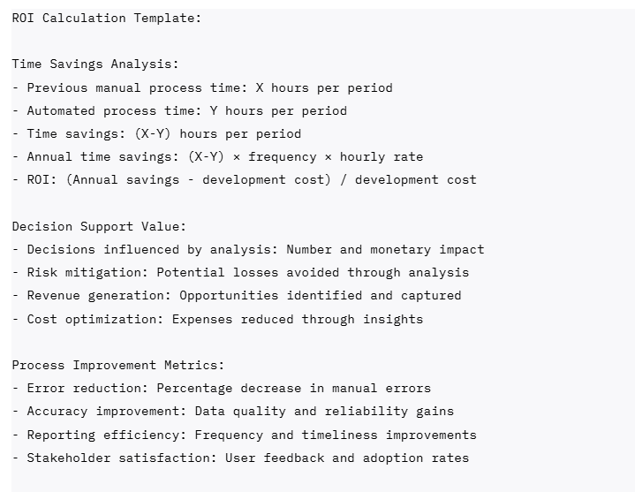Click the "Revenue generation" line
This screenshot has width=635, height=492.
point(237,295)
